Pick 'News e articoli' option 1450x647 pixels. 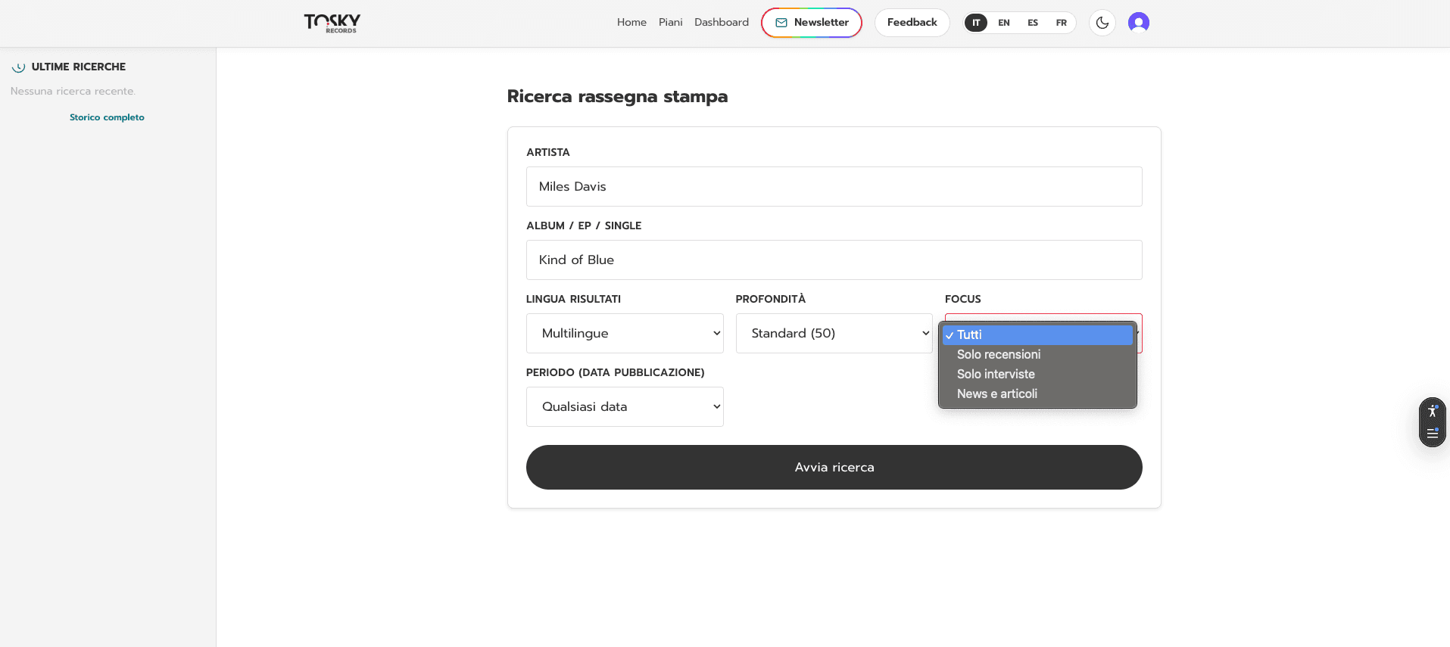[997, 393]
